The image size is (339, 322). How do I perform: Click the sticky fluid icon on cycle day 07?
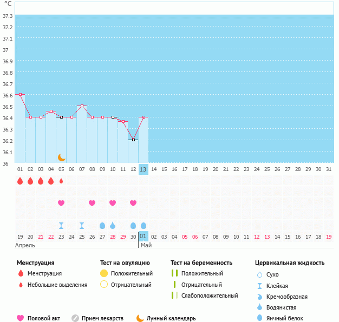coord(82,226)
